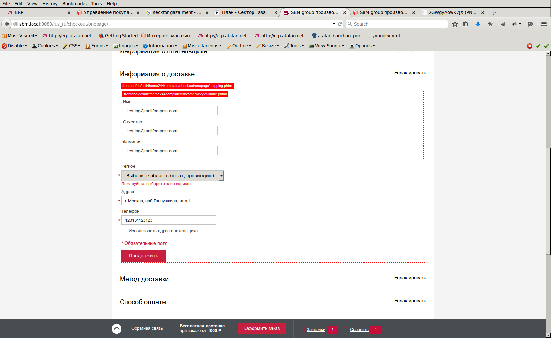
Task: Expand the CSS developer menu
Action: (x=72, y=46)
